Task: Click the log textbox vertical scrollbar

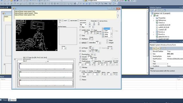Action: tap(118, 15)
